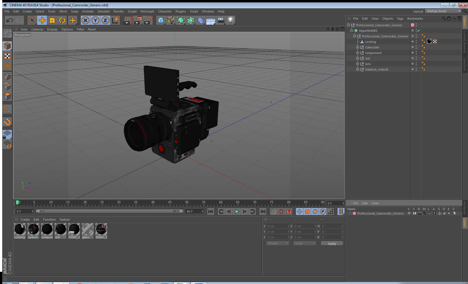Screen dimensions: 468x284
Task: Select the Live Selection tool
Action: [x=32, y=20]
